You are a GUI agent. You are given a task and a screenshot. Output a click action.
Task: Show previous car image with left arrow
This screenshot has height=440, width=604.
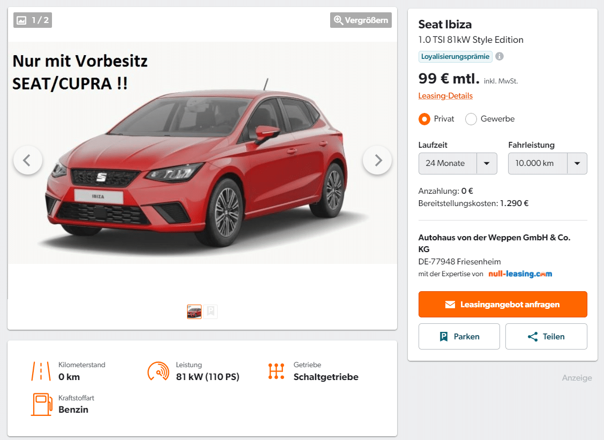[x=28, y=160]
